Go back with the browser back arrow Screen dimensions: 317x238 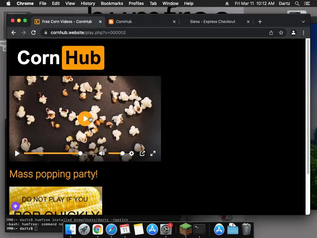(x=14, y=33)
